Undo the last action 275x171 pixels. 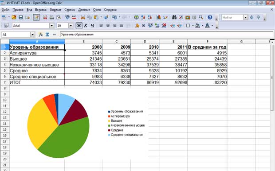point(114,17)
